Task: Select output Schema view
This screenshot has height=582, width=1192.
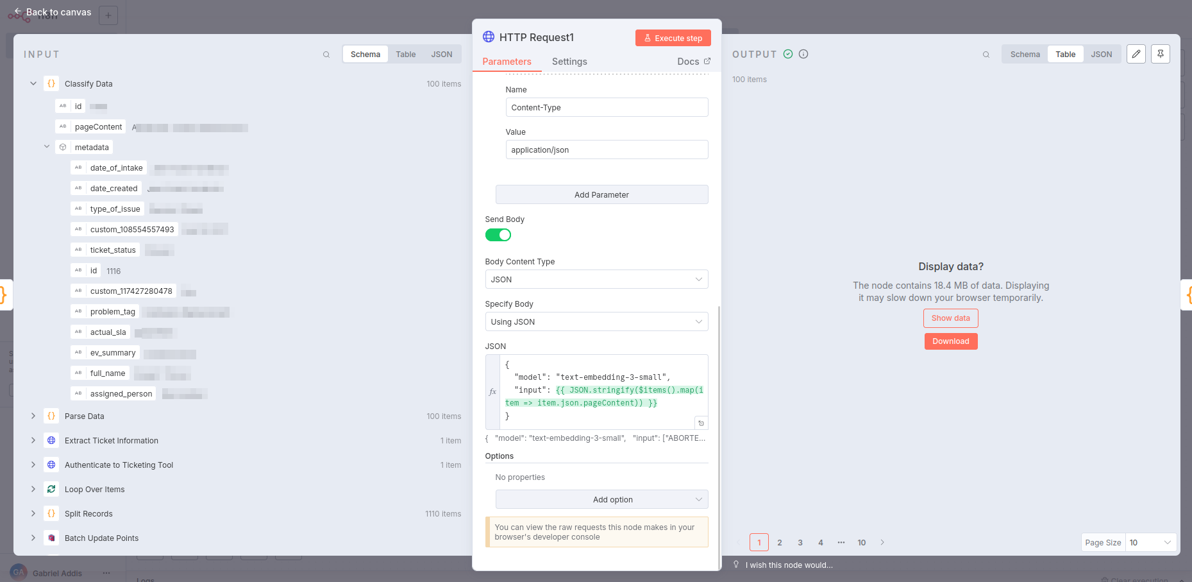Action: (x=1025, y=55)
